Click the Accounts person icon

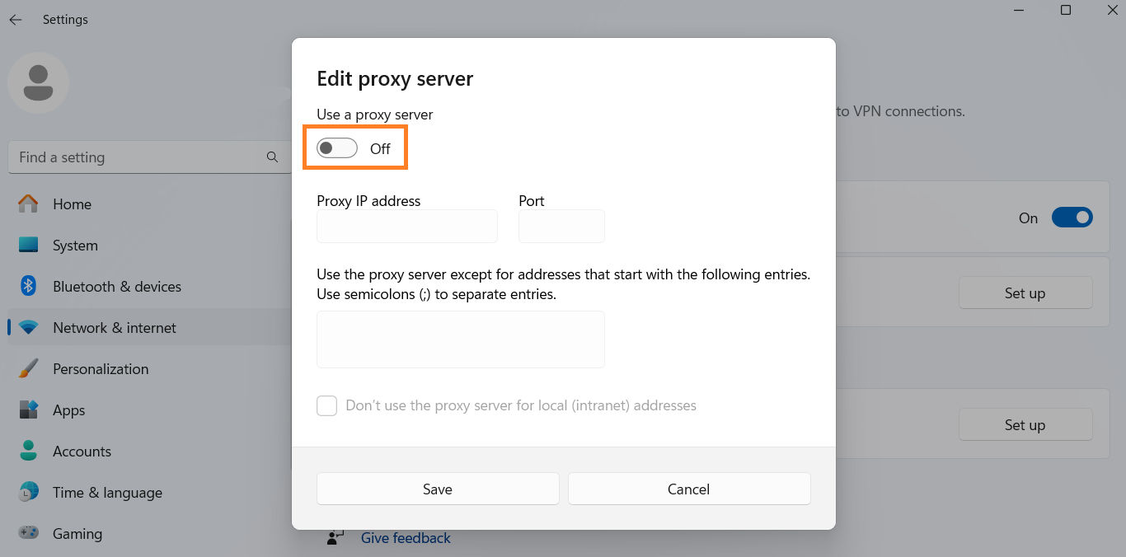click(x=28, y=451)
